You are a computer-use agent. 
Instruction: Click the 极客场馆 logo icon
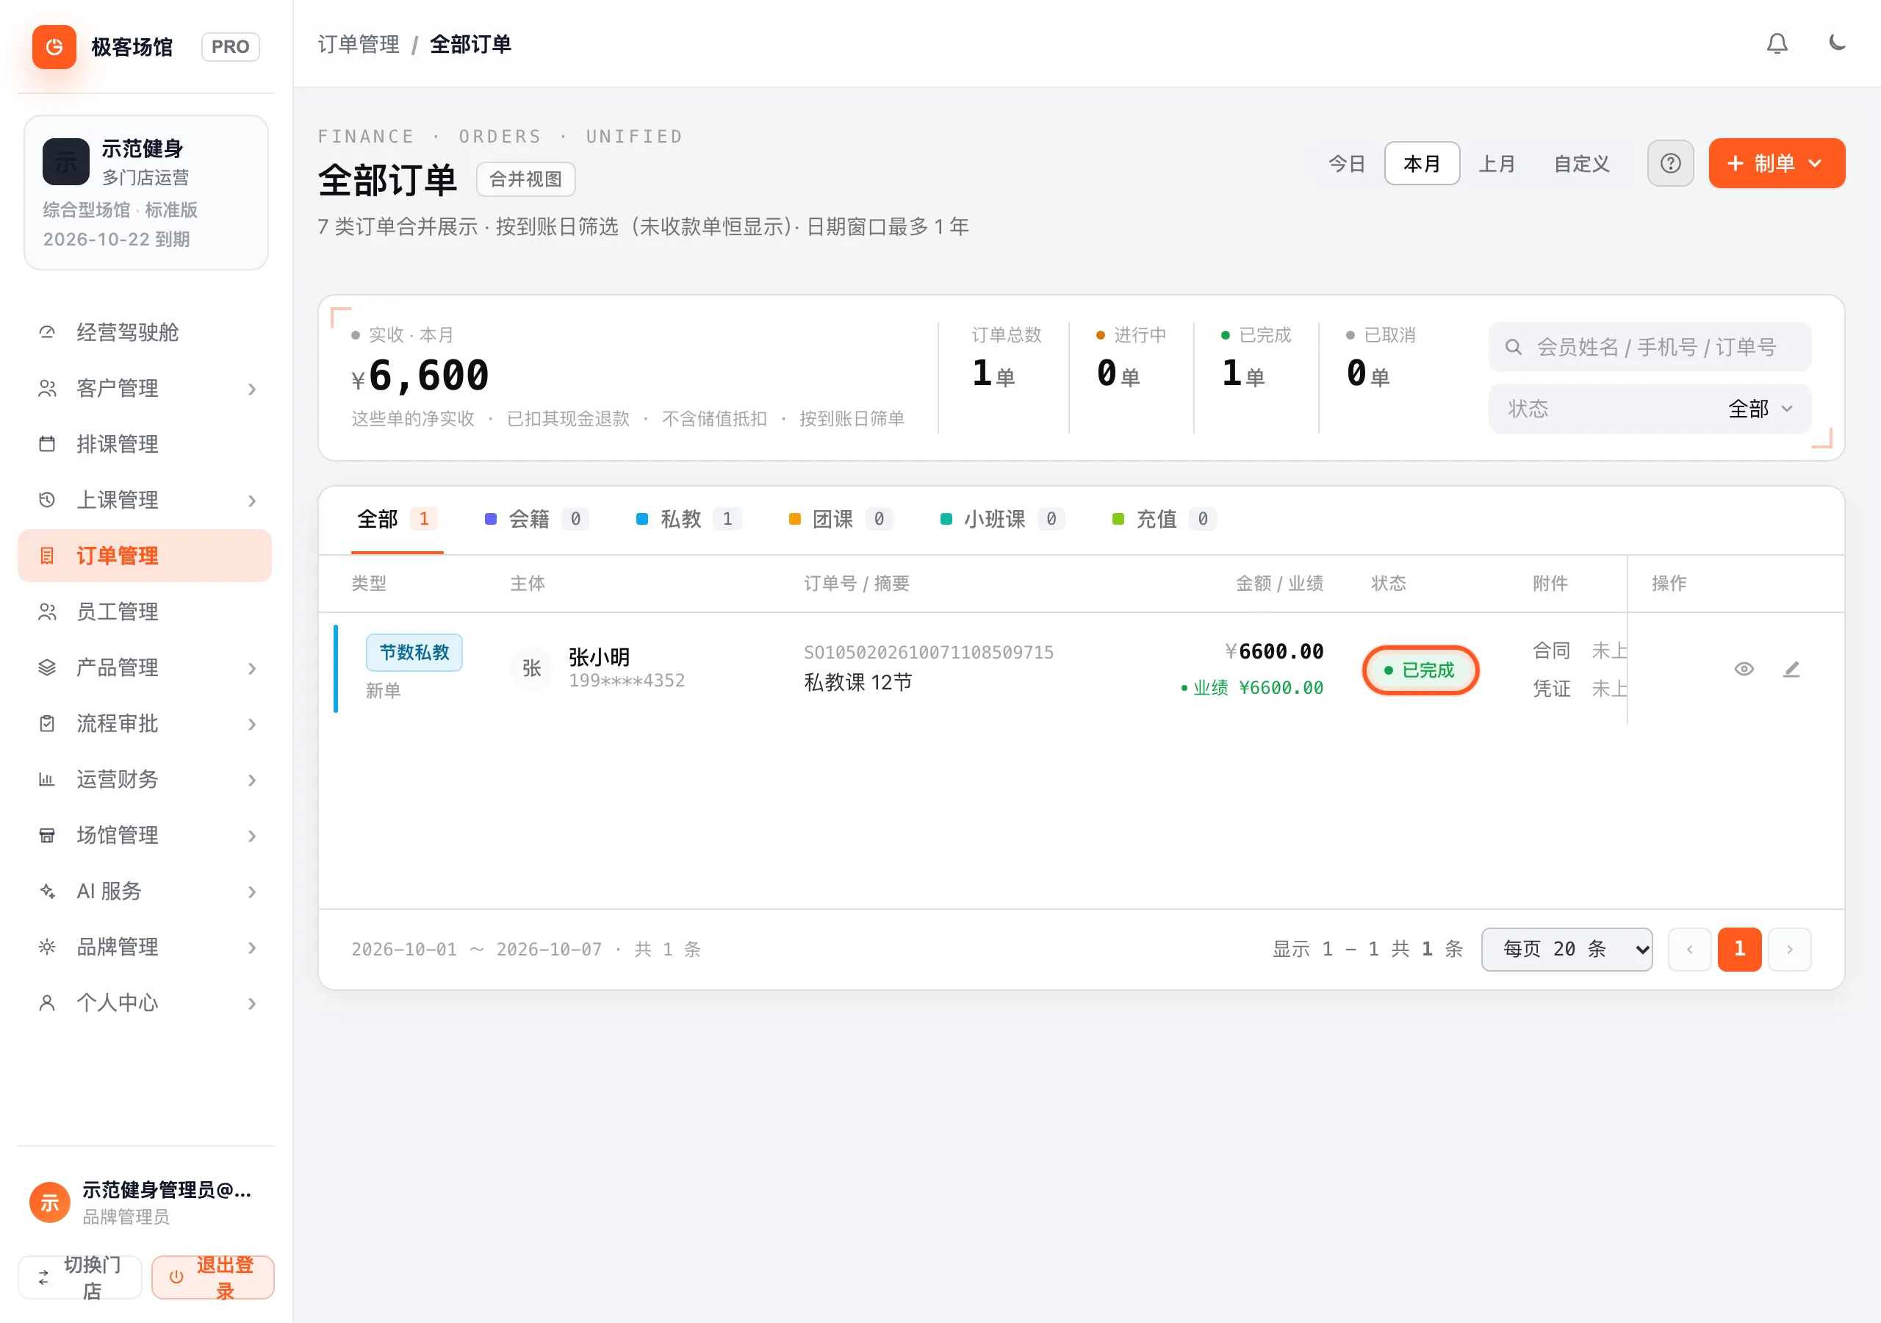coord(54,47)
